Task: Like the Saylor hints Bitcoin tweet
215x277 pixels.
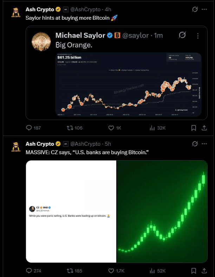Action: 111,128
